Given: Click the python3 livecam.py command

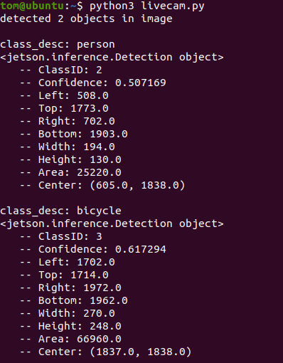Looking at the screenshot, I should click(x=146, y=6).
